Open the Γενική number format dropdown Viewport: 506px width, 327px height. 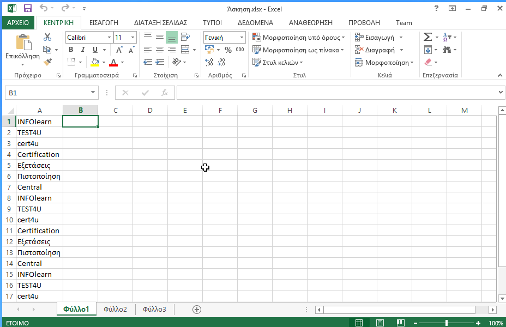pyautogui.click(x=242, y=38)
